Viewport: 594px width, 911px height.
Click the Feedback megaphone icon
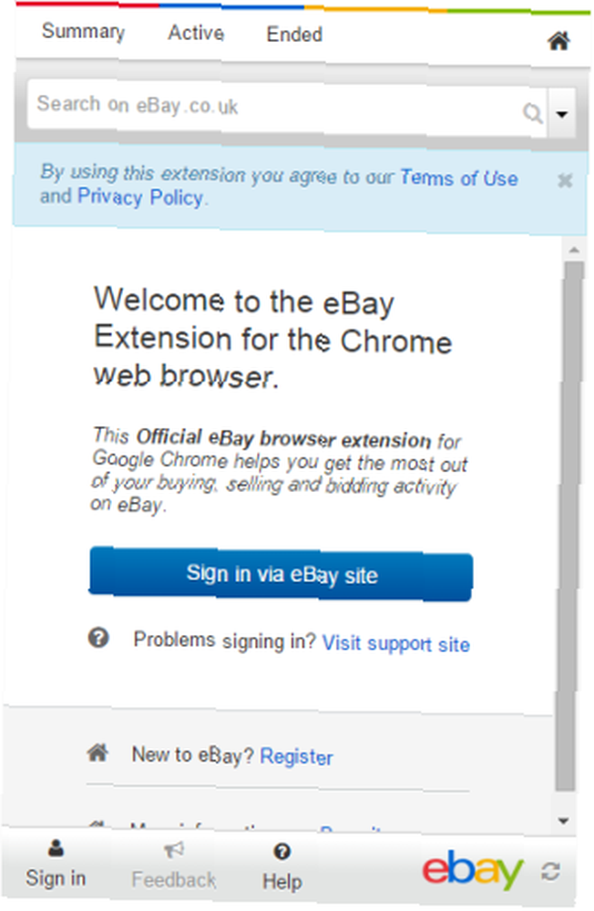click(173, 850)
